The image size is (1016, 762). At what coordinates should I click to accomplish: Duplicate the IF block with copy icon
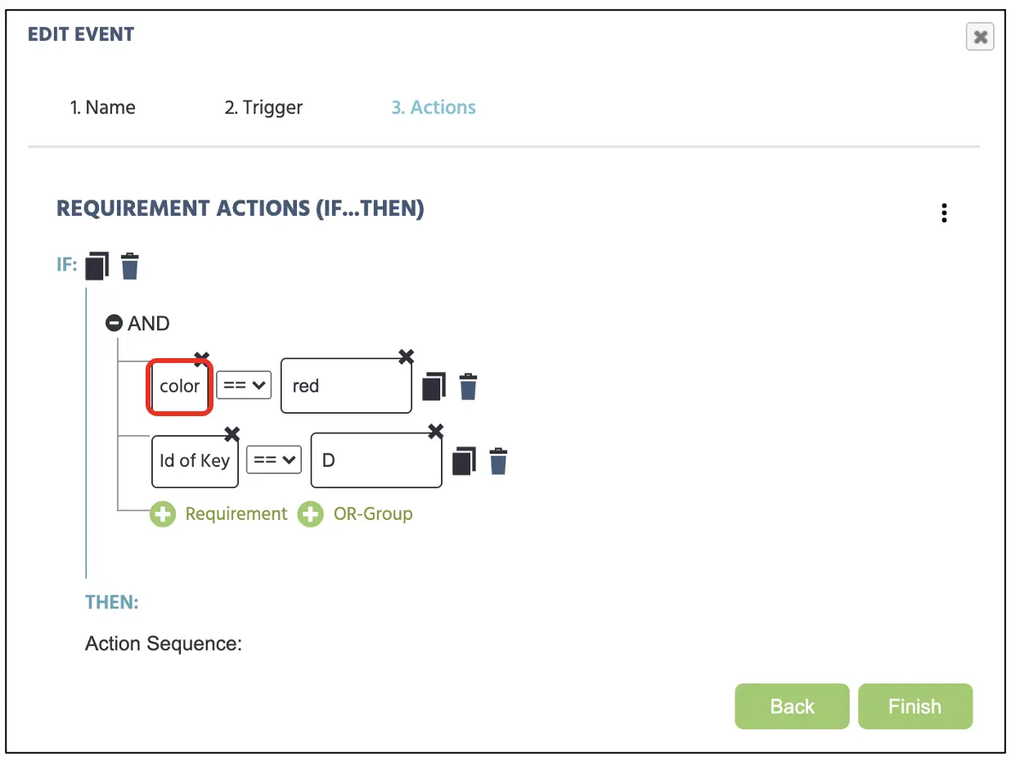tap(97, 267)
